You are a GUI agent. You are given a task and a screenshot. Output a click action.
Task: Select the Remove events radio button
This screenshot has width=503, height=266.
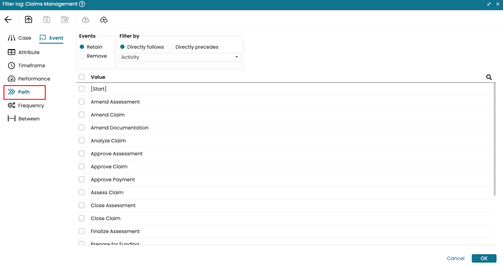tap(82, 56)
